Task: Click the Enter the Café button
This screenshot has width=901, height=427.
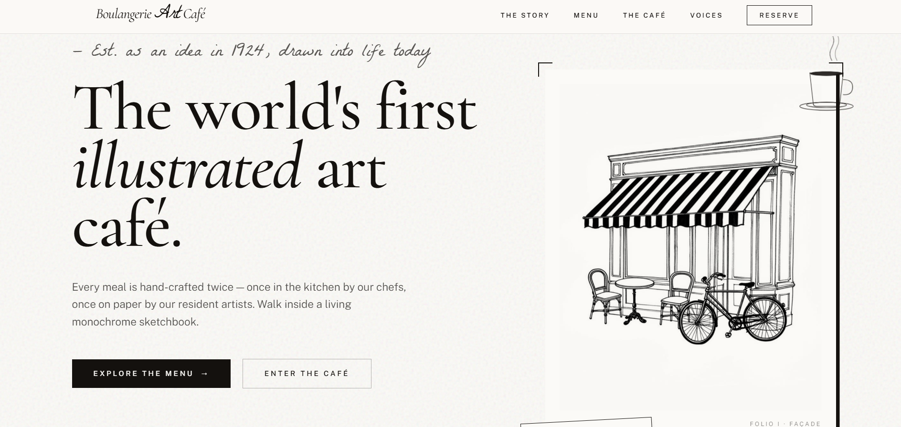Action: [x=307, y=374]
